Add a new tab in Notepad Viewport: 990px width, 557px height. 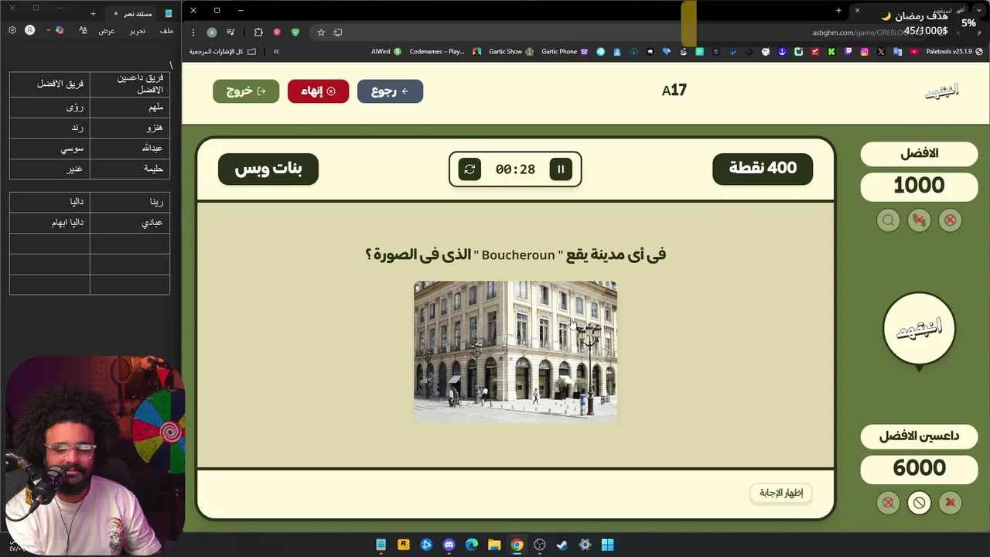coord(93,13)
